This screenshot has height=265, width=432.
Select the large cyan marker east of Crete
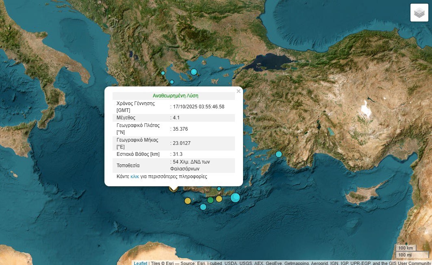[x=235, y=198]
